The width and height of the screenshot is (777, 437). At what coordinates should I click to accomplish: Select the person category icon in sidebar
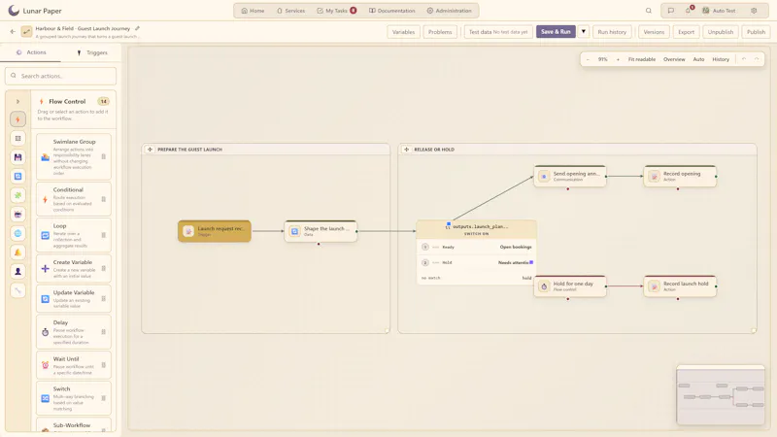coord(17,271)
